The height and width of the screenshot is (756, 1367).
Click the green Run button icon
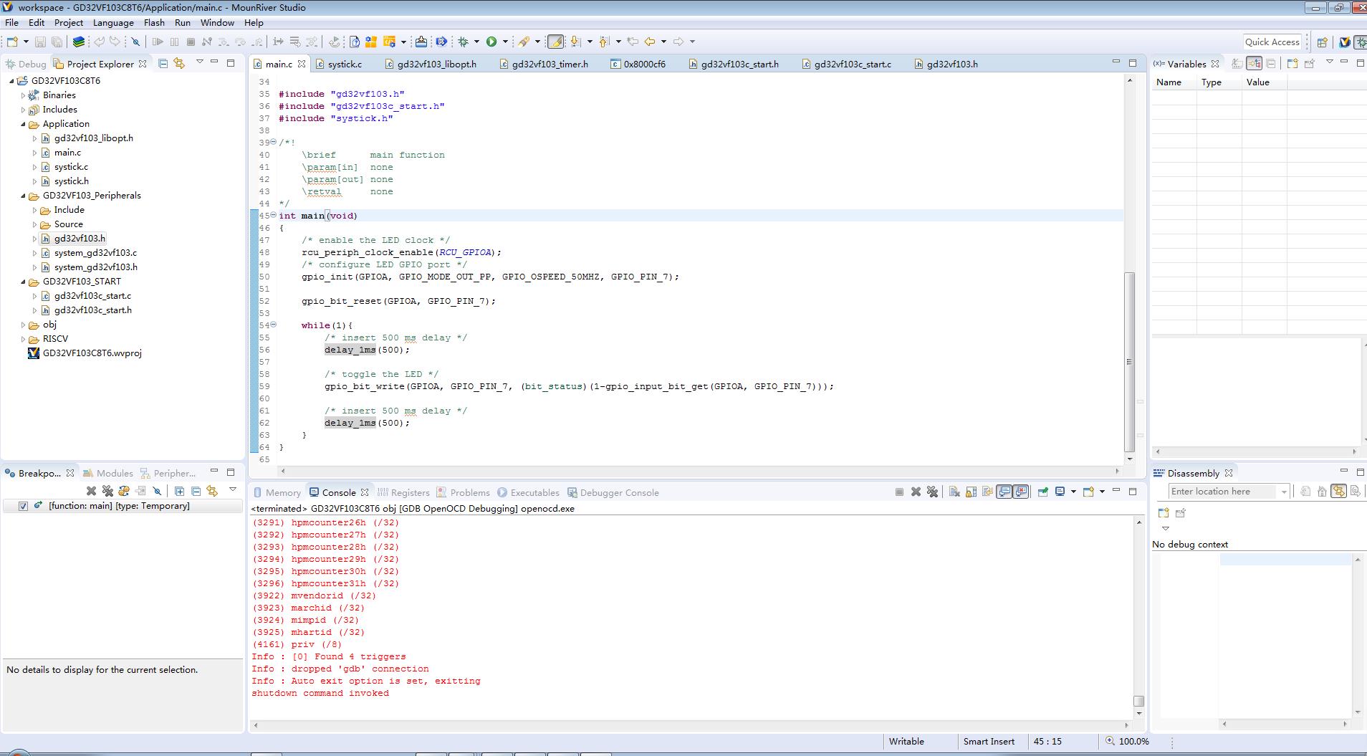coord(491,42)
